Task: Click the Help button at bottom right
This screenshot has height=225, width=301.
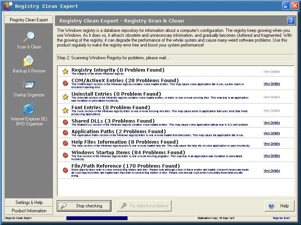Action: click(279, 206)
